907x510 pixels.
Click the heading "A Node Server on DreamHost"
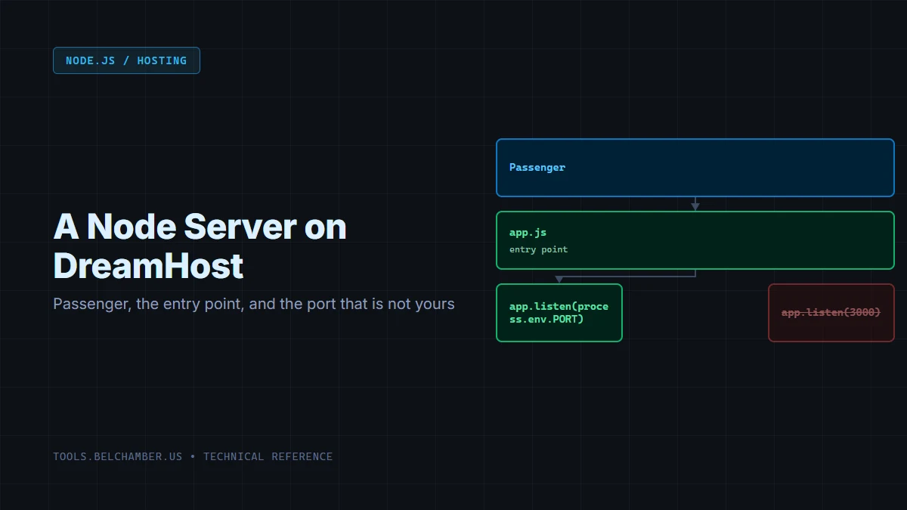(200, 246)
